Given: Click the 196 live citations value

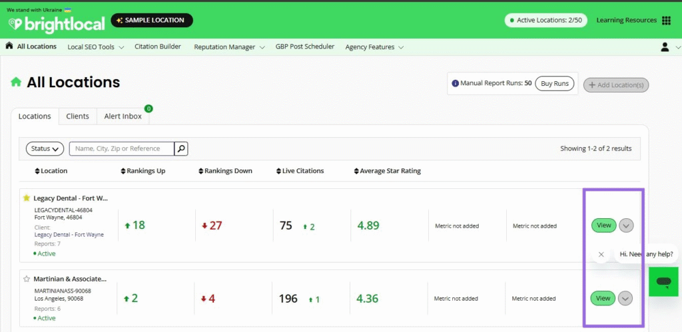Looking at the screenshot, I should tap(288, 299).
